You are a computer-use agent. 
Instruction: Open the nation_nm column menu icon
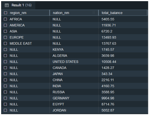pos(94,13)
